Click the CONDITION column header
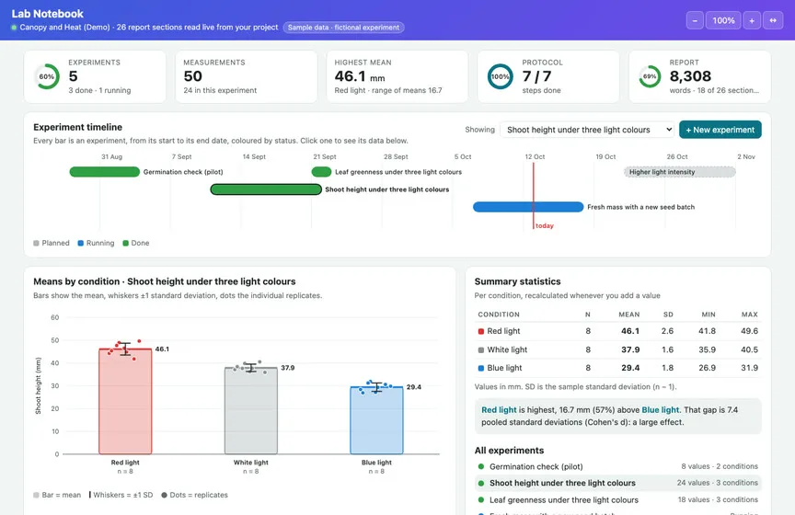The image size is (795, 515). pyautogui.click(x=499, y=315)
